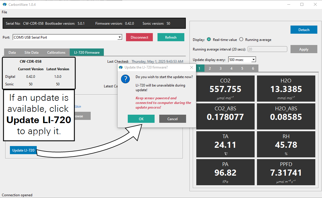Select the LI-720 Firmware tab

click(x=87, y=52)
